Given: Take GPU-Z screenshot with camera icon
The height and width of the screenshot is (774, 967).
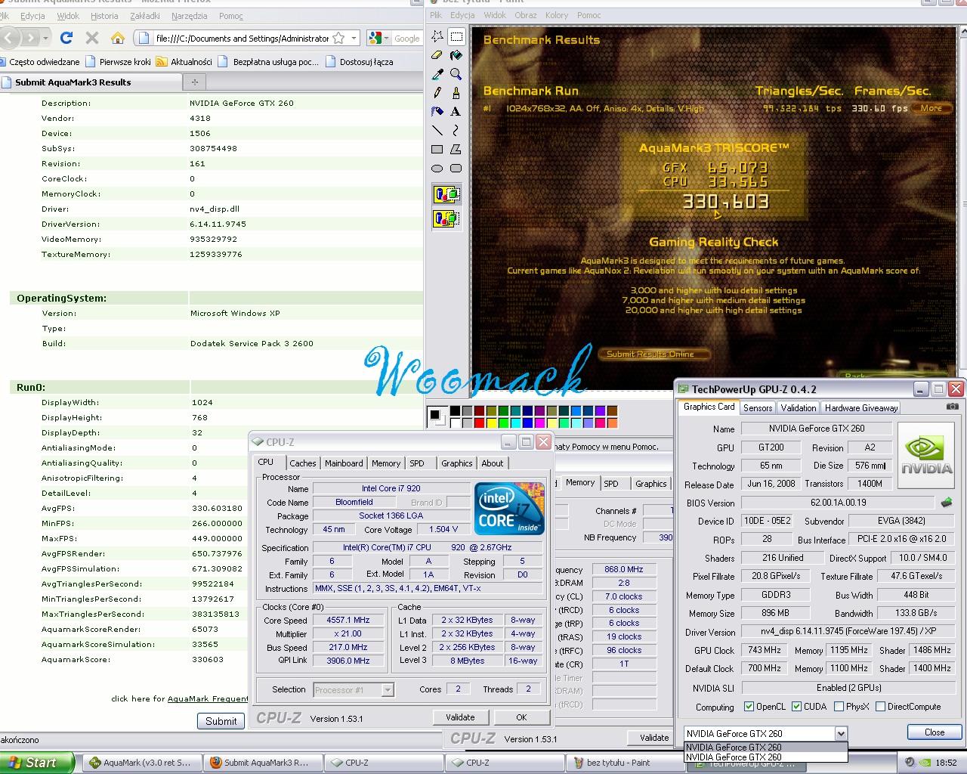Looking at the screenshot, I should click(x=953, y=407).
